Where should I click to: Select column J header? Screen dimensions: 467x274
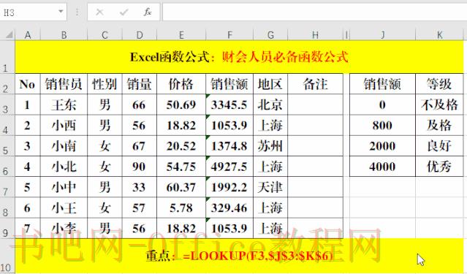382,35
